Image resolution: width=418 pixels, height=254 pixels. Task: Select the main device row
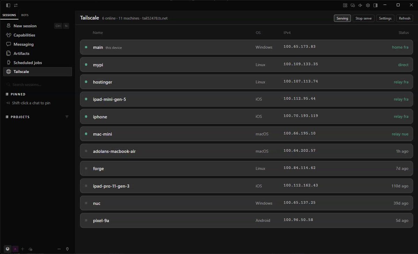click(x=247, y=47)
